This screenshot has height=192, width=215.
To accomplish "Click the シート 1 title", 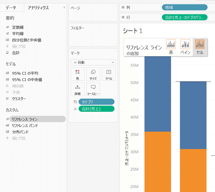I will point(133,31).
